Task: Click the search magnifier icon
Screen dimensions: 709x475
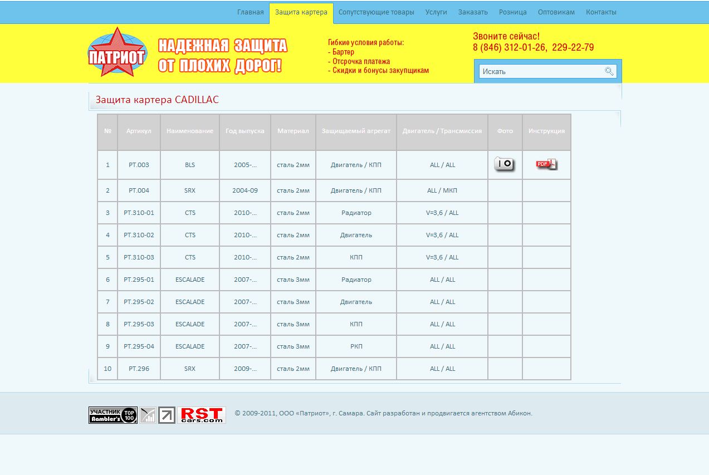Action: coord(609,71)
